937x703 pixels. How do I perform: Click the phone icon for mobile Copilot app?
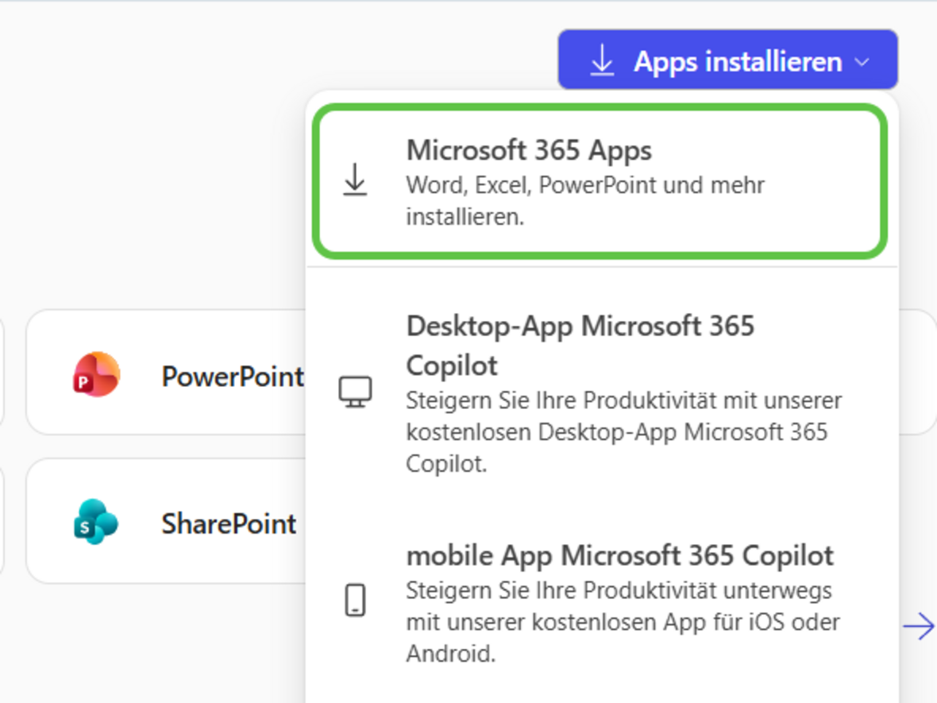coord(355,600)
